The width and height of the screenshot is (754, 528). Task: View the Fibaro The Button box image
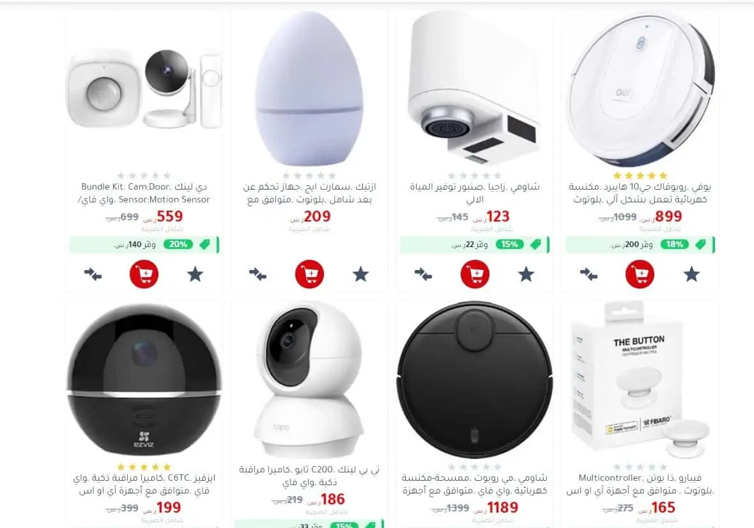pyautogui.click(x=640, y=379)
